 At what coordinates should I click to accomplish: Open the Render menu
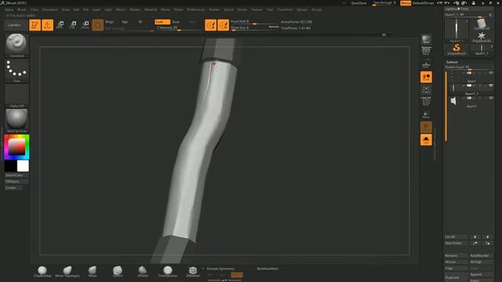tap(214, 9)
